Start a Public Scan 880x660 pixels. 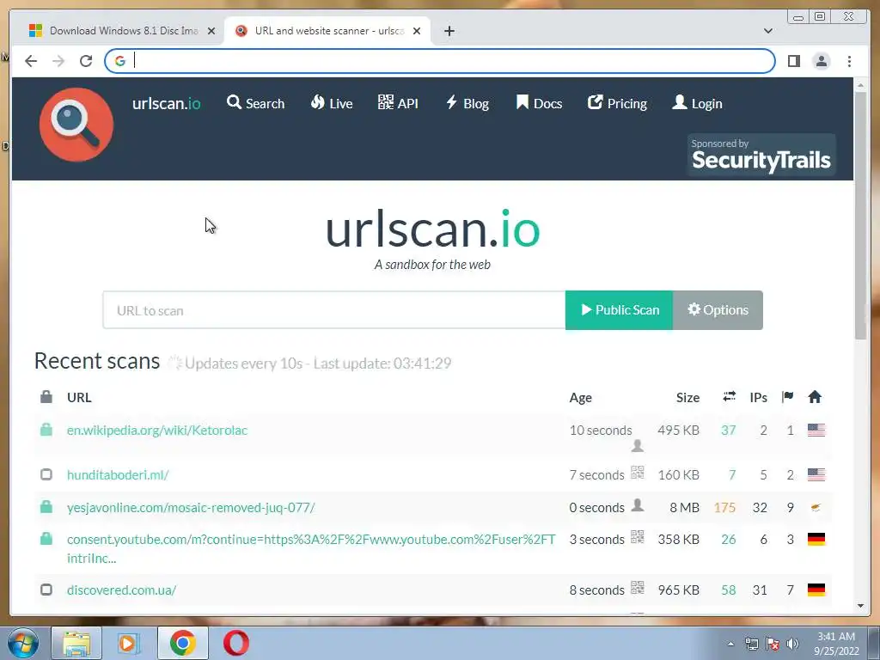[x=619, y=310]
